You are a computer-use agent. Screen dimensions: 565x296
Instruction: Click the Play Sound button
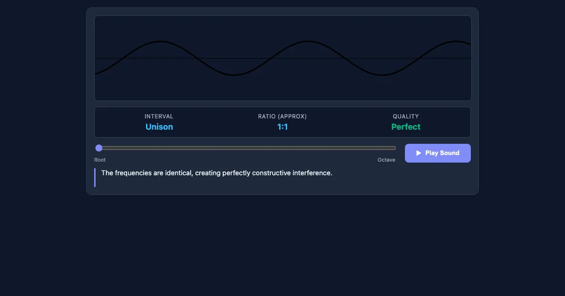tap(438, 153)
